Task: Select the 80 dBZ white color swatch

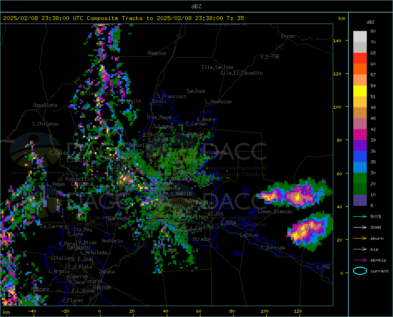Action: coord(360,37)
